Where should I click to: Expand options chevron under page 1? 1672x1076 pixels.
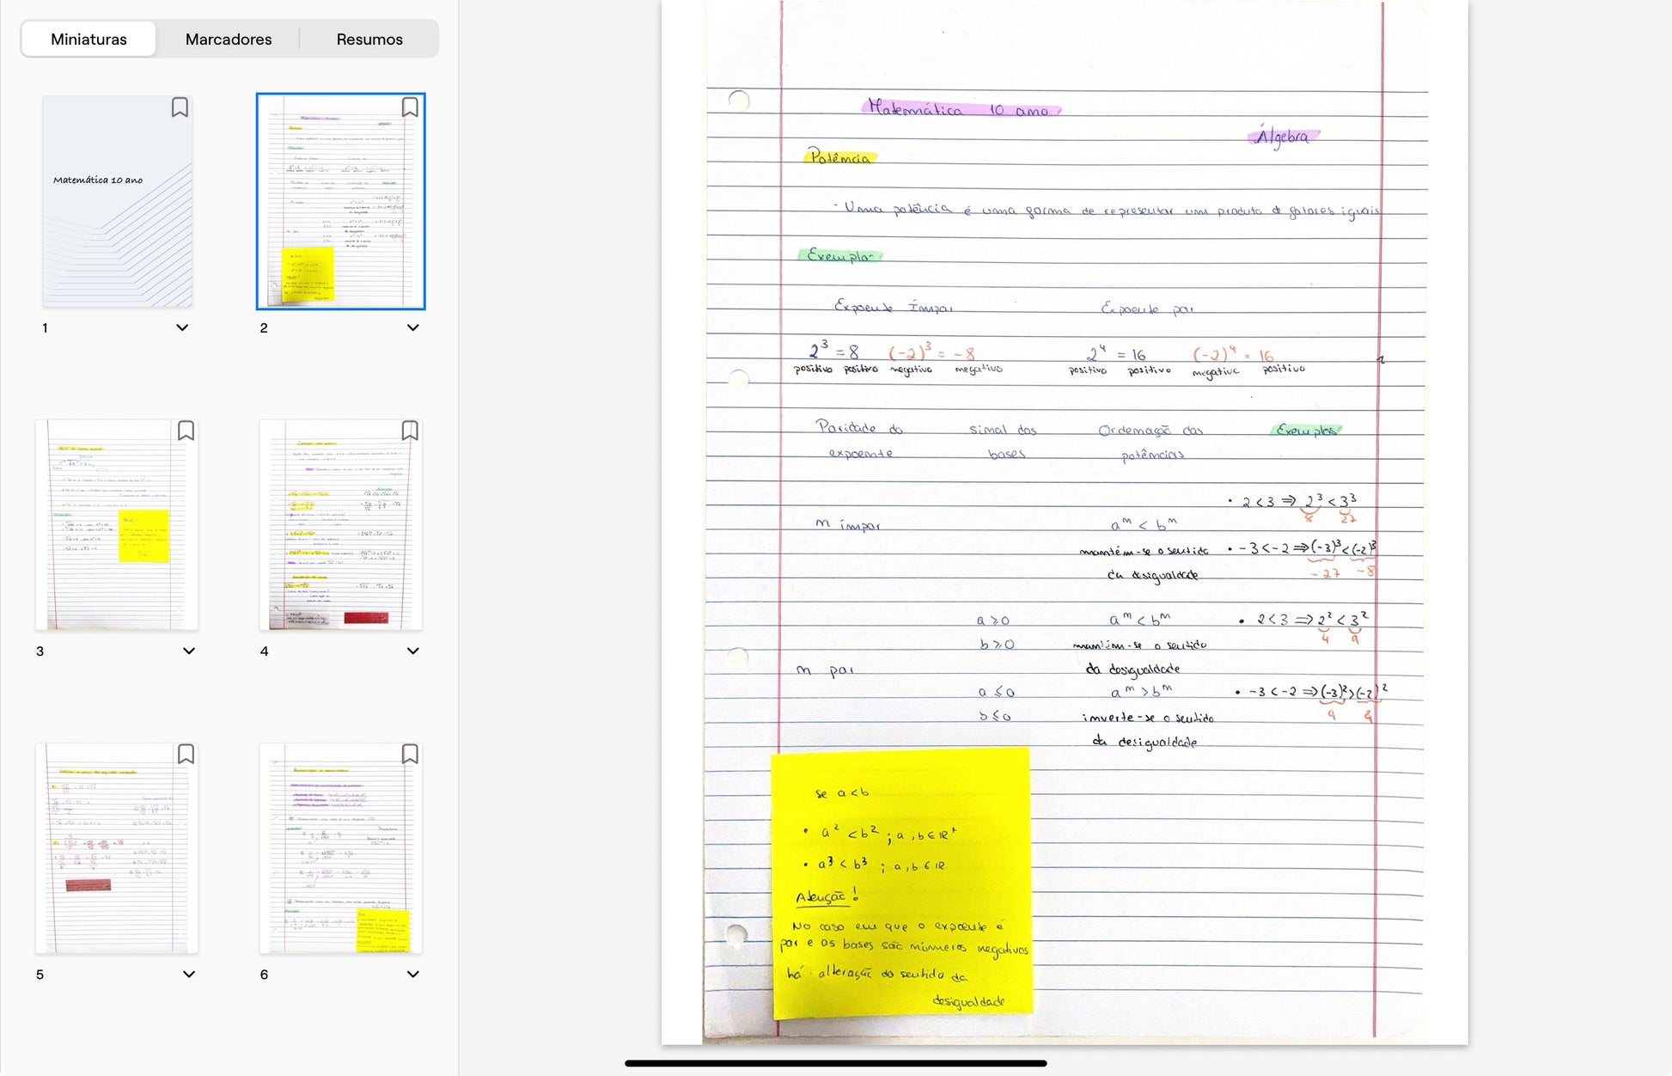(x=182, y=327)
